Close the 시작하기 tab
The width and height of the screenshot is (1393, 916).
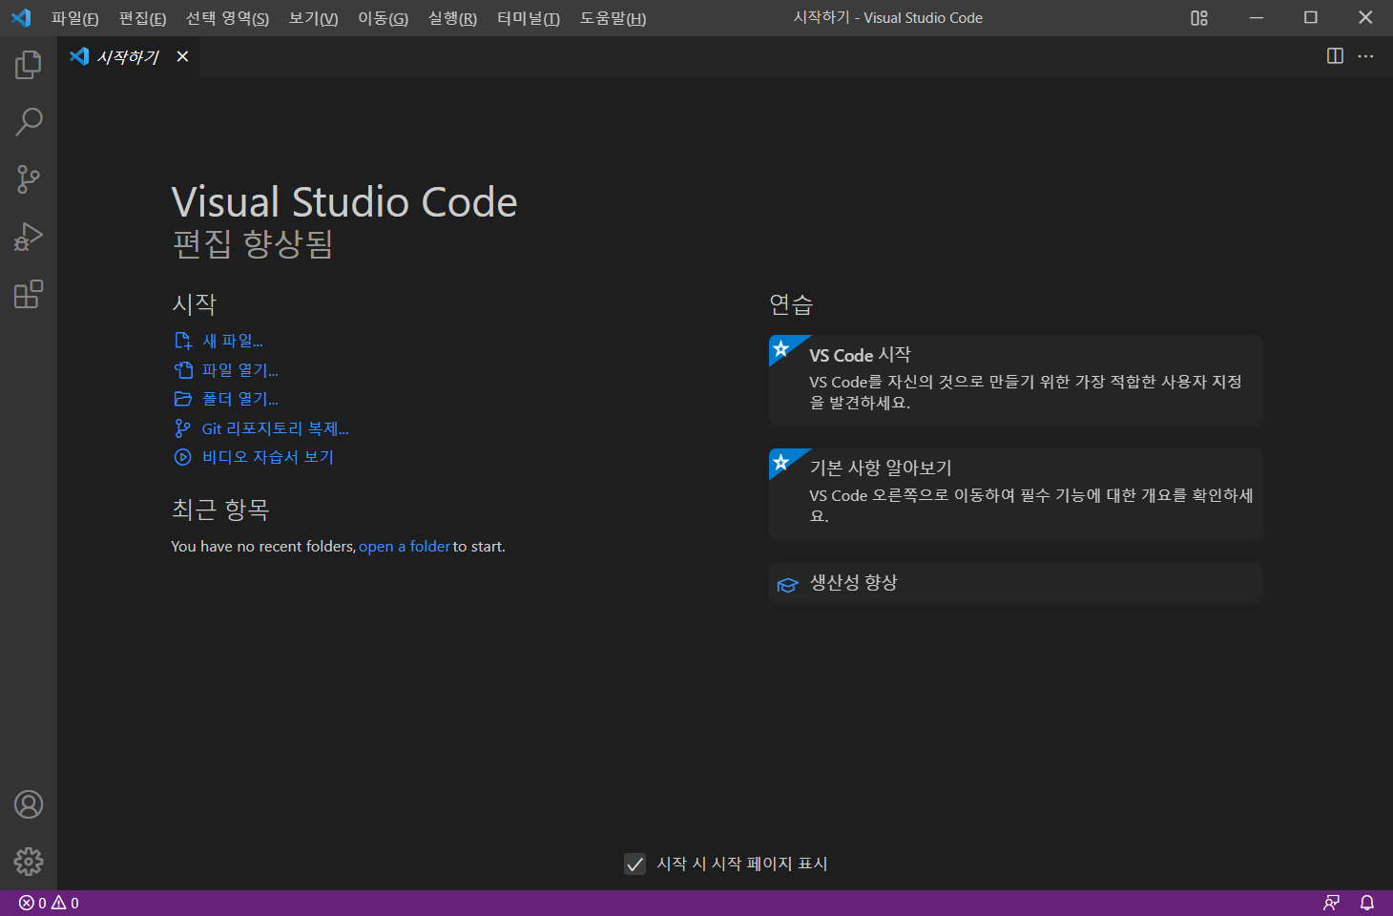[x=182, y=56]
